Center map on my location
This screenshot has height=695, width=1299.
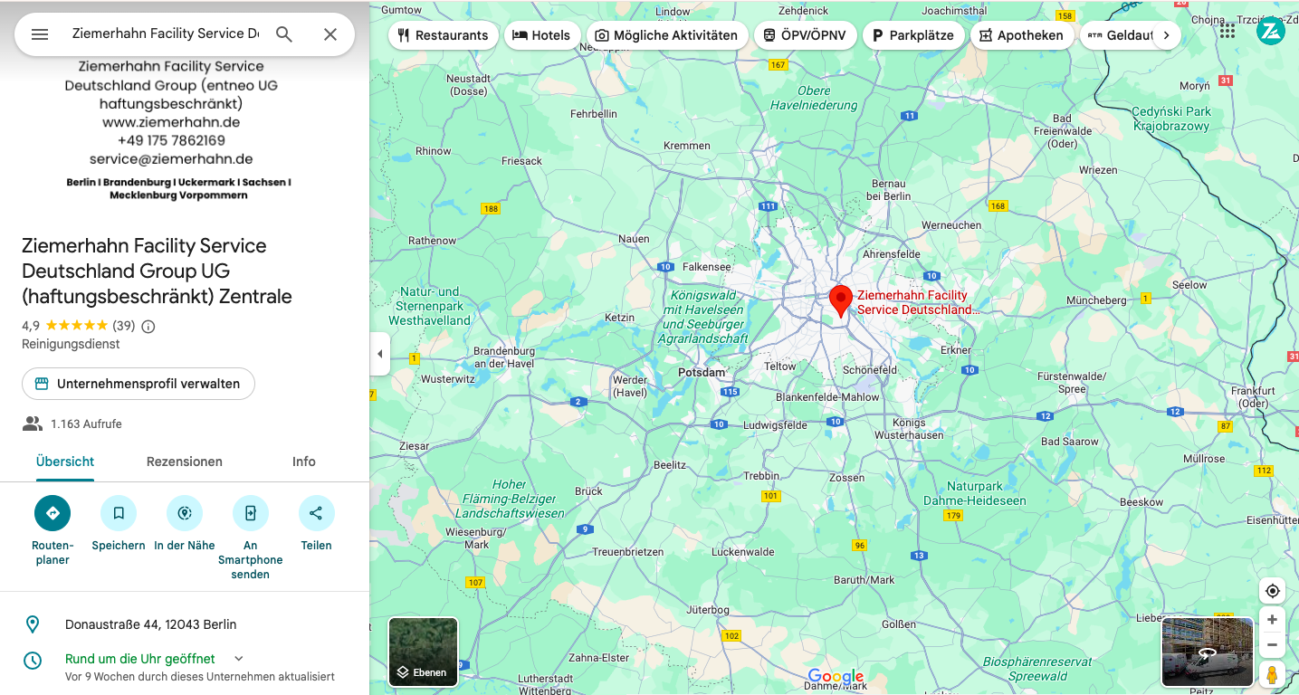1272,591
